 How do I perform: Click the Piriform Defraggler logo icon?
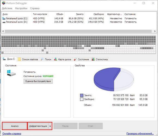coord(4,3)
